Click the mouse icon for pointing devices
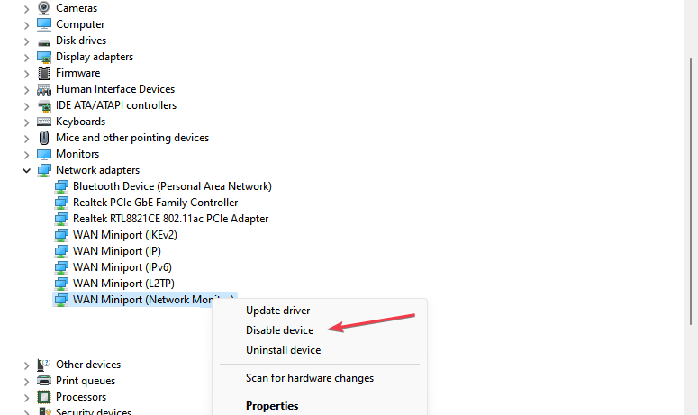The height and width of the screenshot is (415, 698). tap(43, 138)
